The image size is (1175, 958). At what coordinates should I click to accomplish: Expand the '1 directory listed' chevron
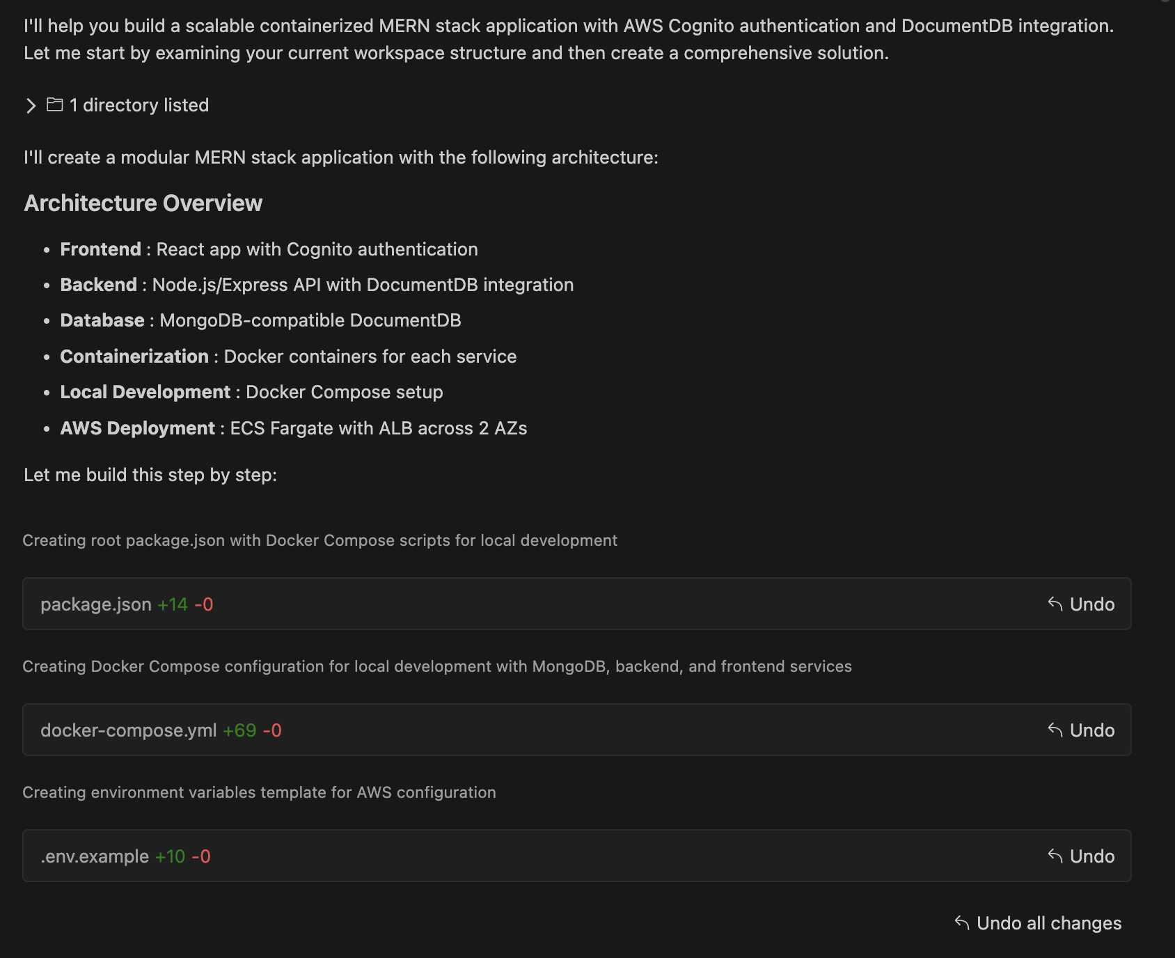pos(31,106)
